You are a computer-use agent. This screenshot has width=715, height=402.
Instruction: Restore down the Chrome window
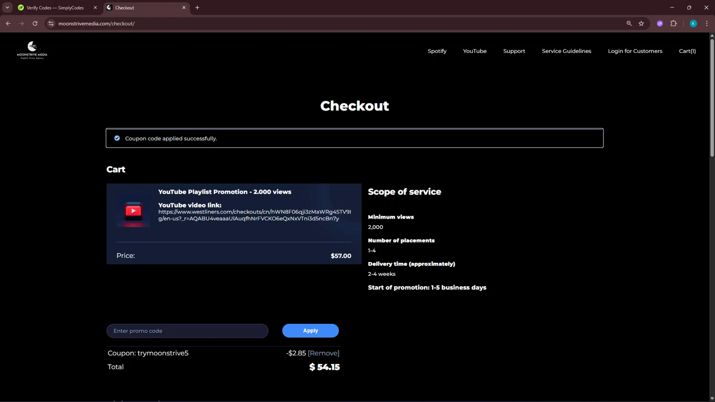click(689, 8)
